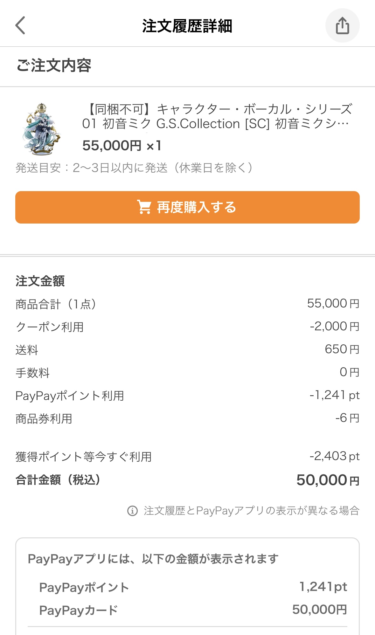The image size is (375, 635).
Task: Select the ご注文内容 section heading
Action: coord(54,66)
